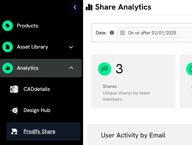Click the Share Analytics header chart icon
Viewport: 192px width, 145px height.
(89, 7)
